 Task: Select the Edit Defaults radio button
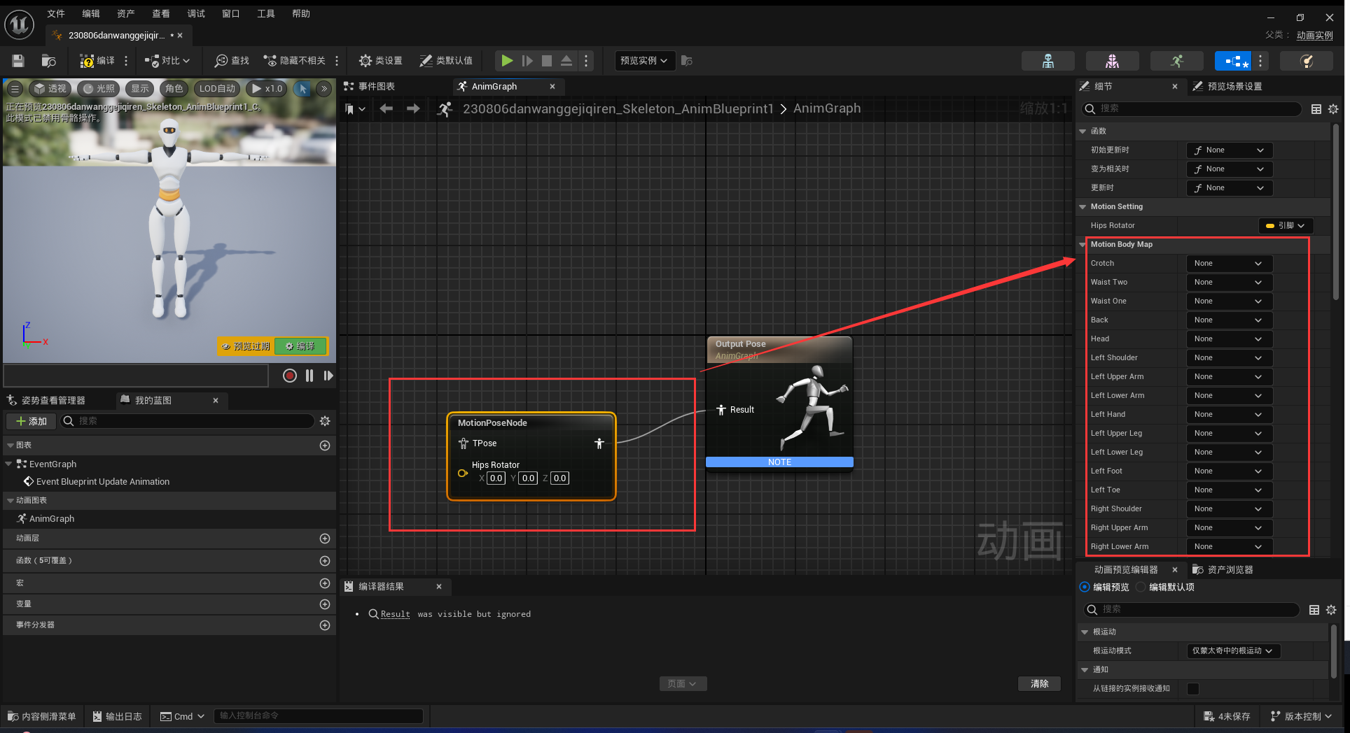1141,587
